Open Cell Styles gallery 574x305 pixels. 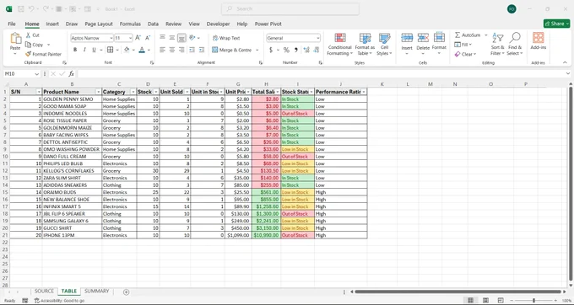(384, 44)
